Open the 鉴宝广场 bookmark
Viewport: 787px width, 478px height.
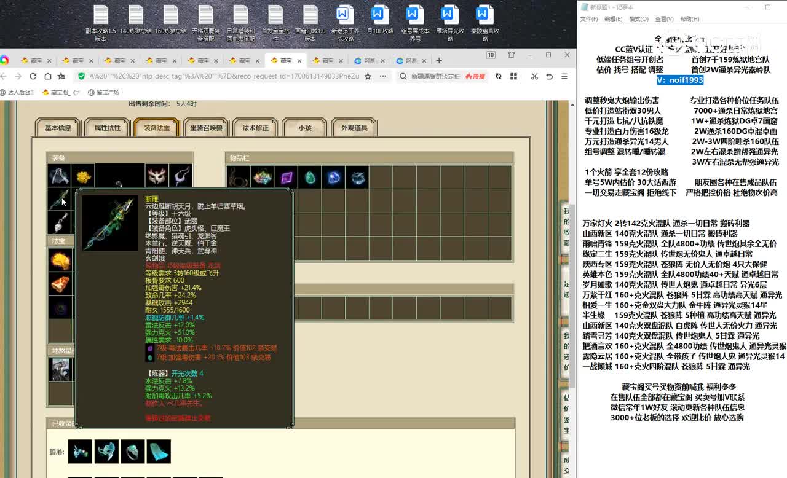click(104, 92)
